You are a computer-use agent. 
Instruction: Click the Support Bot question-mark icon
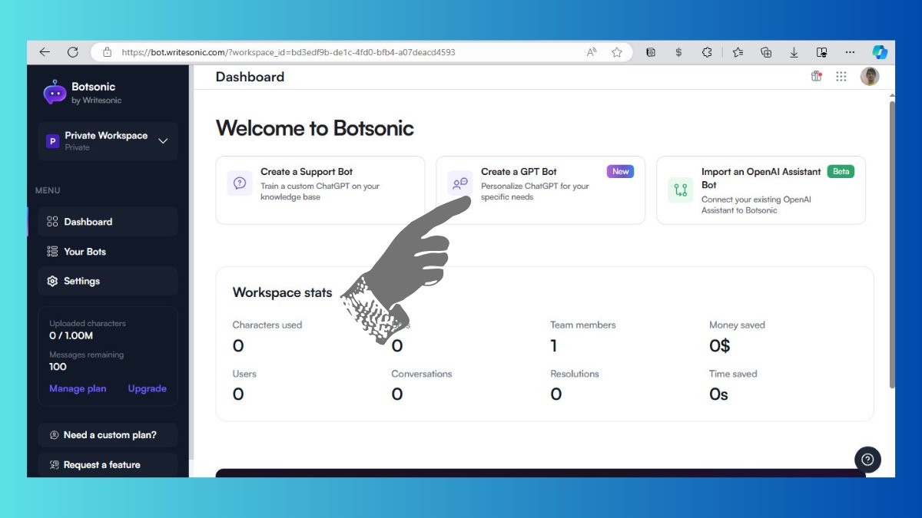(x=240, y=183)
